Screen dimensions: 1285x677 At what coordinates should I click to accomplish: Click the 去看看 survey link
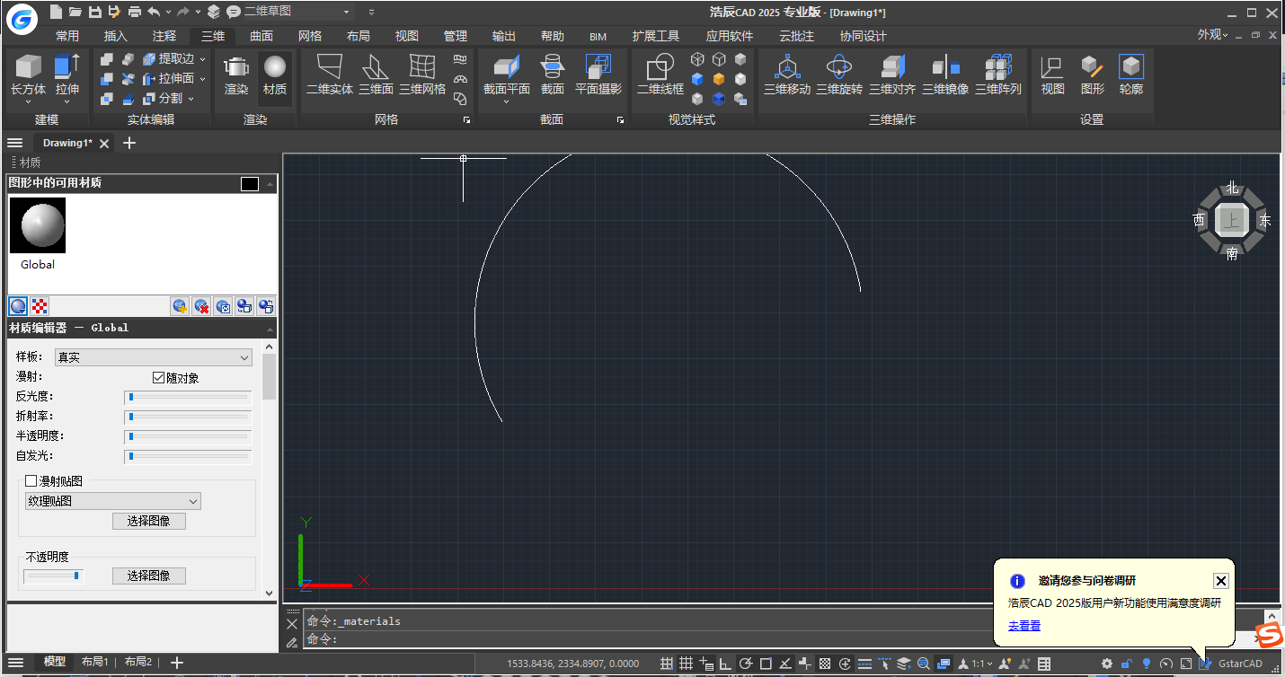point(1024,626)
